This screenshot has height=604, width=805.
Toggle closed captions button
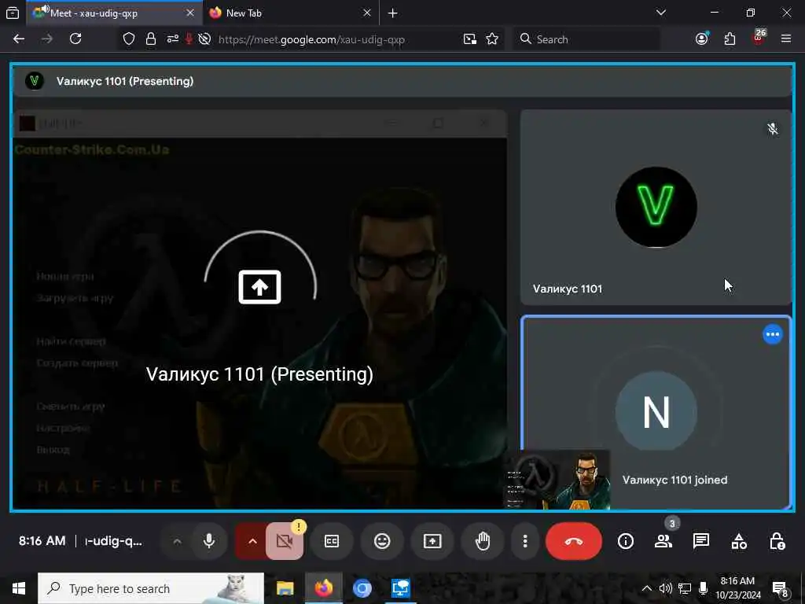pyautogui.click(x=332, y=541)
